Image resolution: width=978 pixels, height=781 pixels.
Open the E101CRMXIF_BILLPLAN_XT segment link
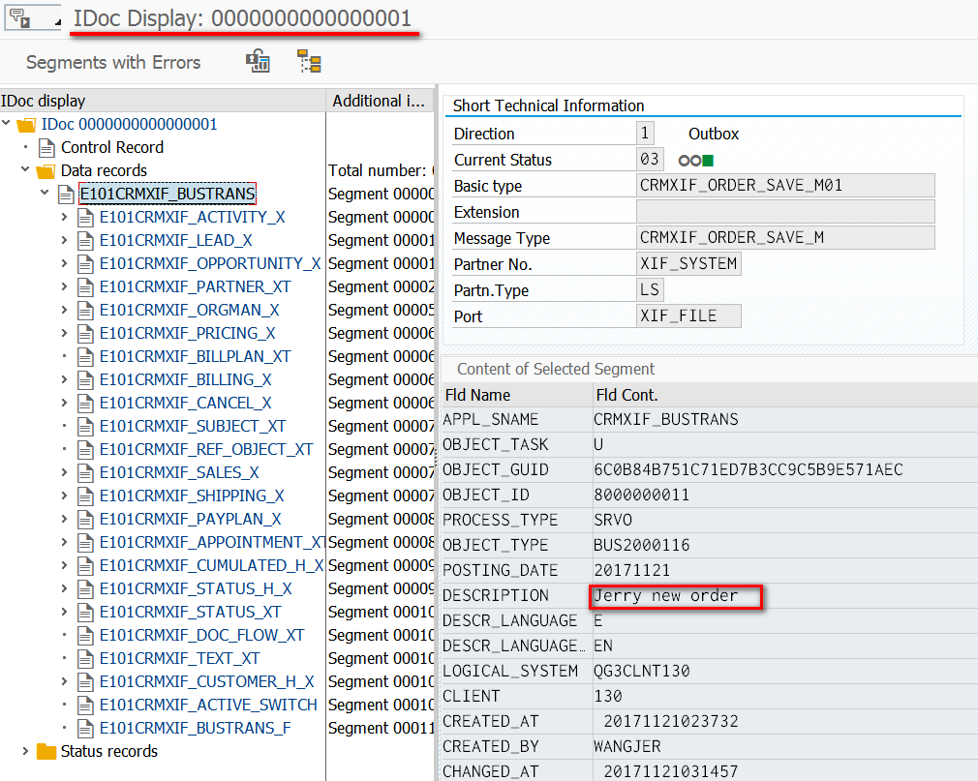(196, 356)
